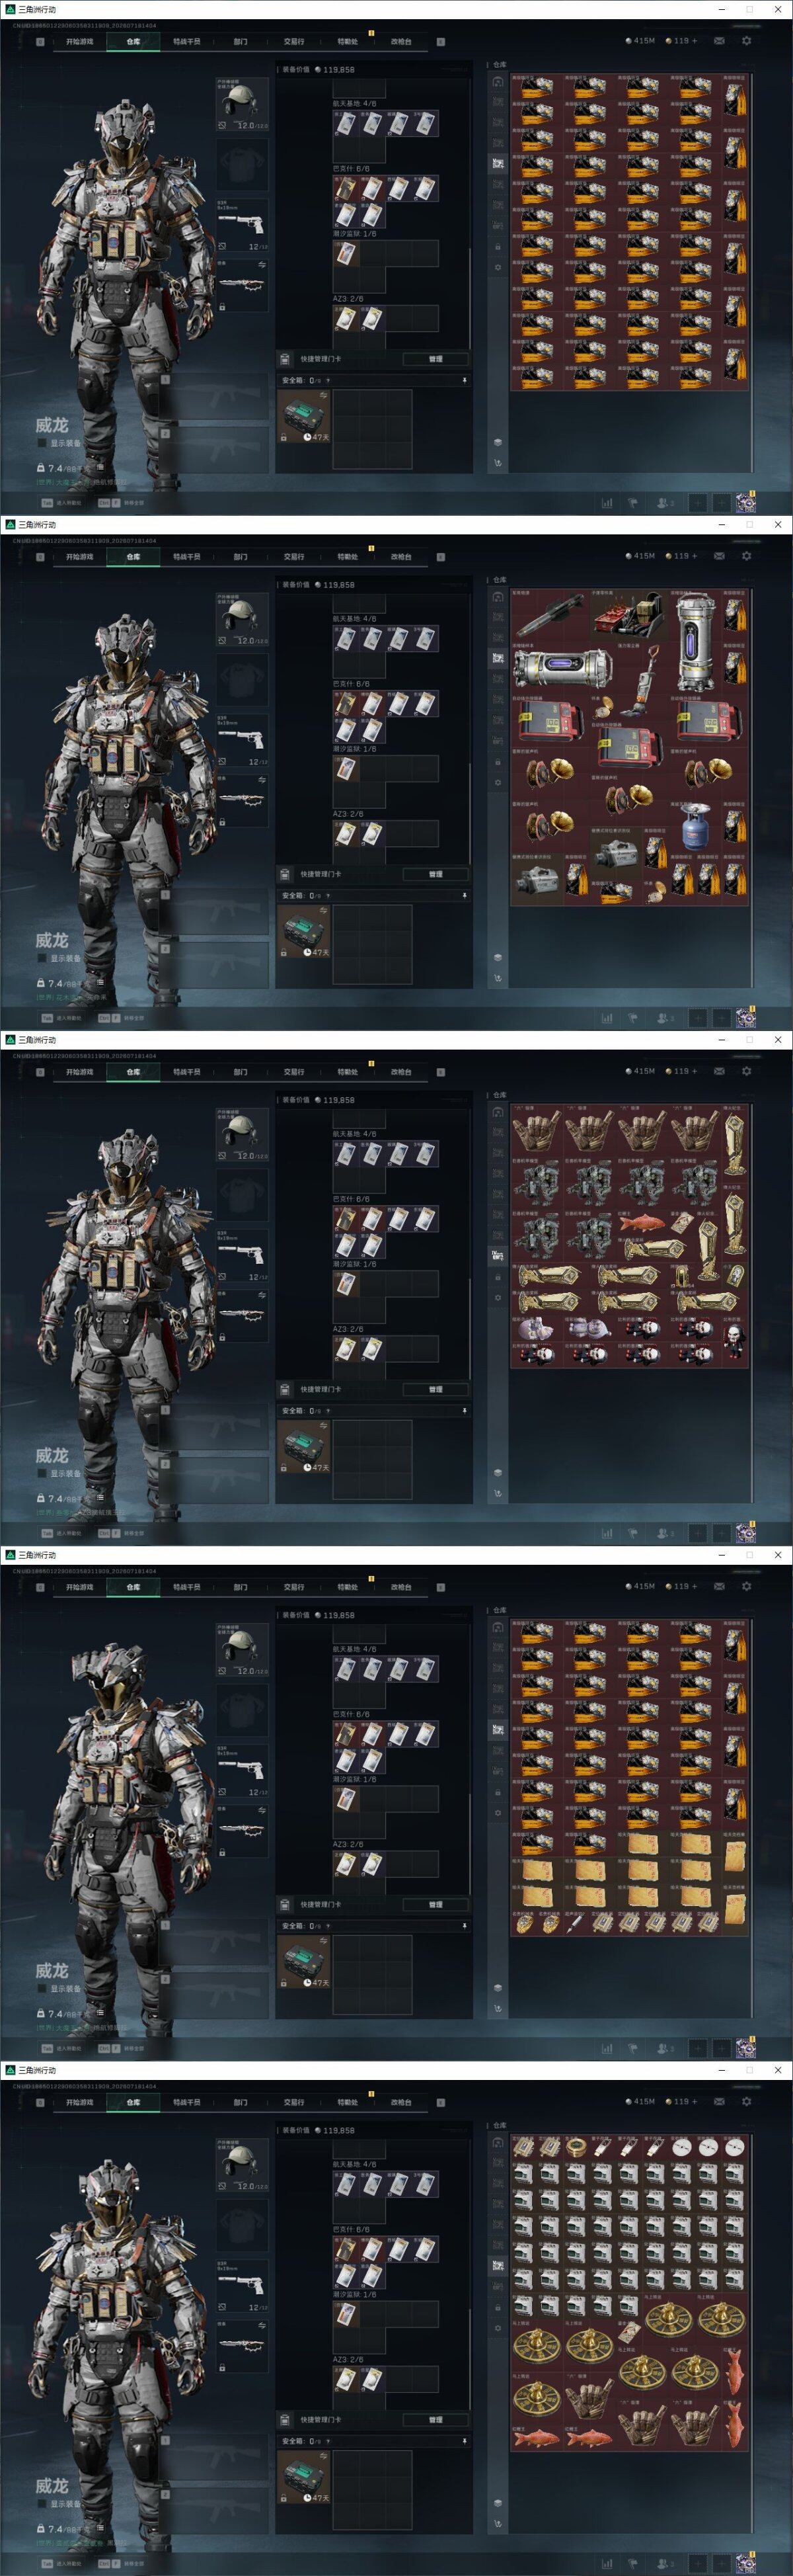Toggle safe box pin in hand-statue stash window
The image size is (793, 2576).
465,1410
